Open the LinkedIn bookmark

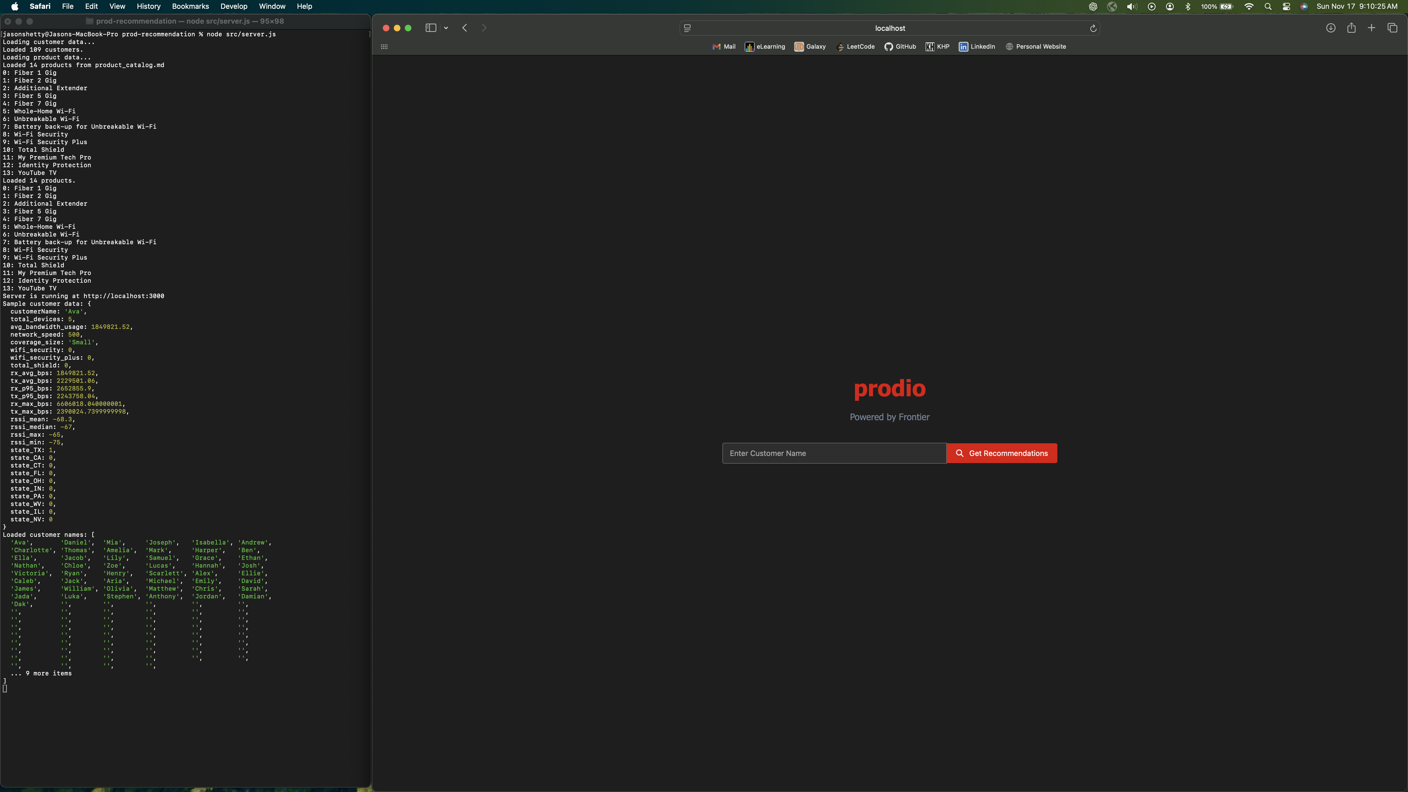977,46
